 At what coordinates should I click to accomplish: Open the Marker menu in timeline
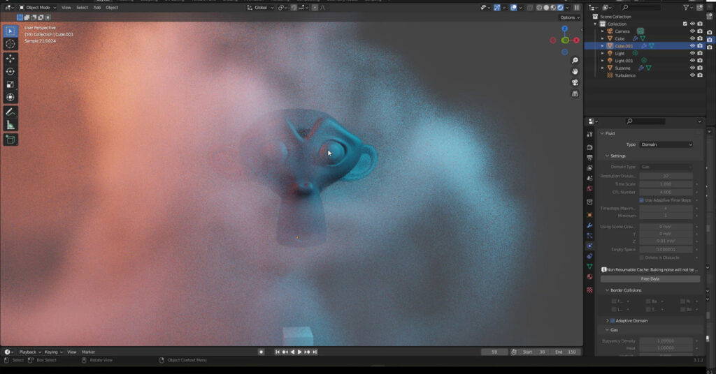pos(89,352)
